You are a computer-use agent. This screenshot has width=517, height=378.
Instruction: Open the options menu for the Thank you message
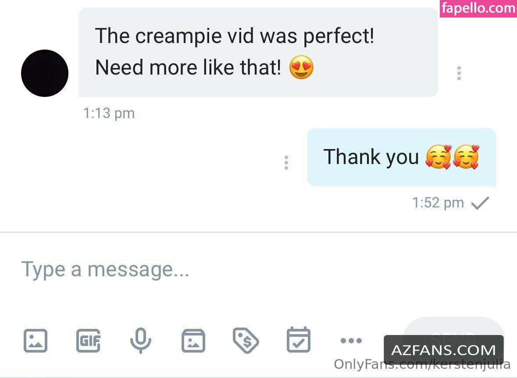tap(286, 163)
